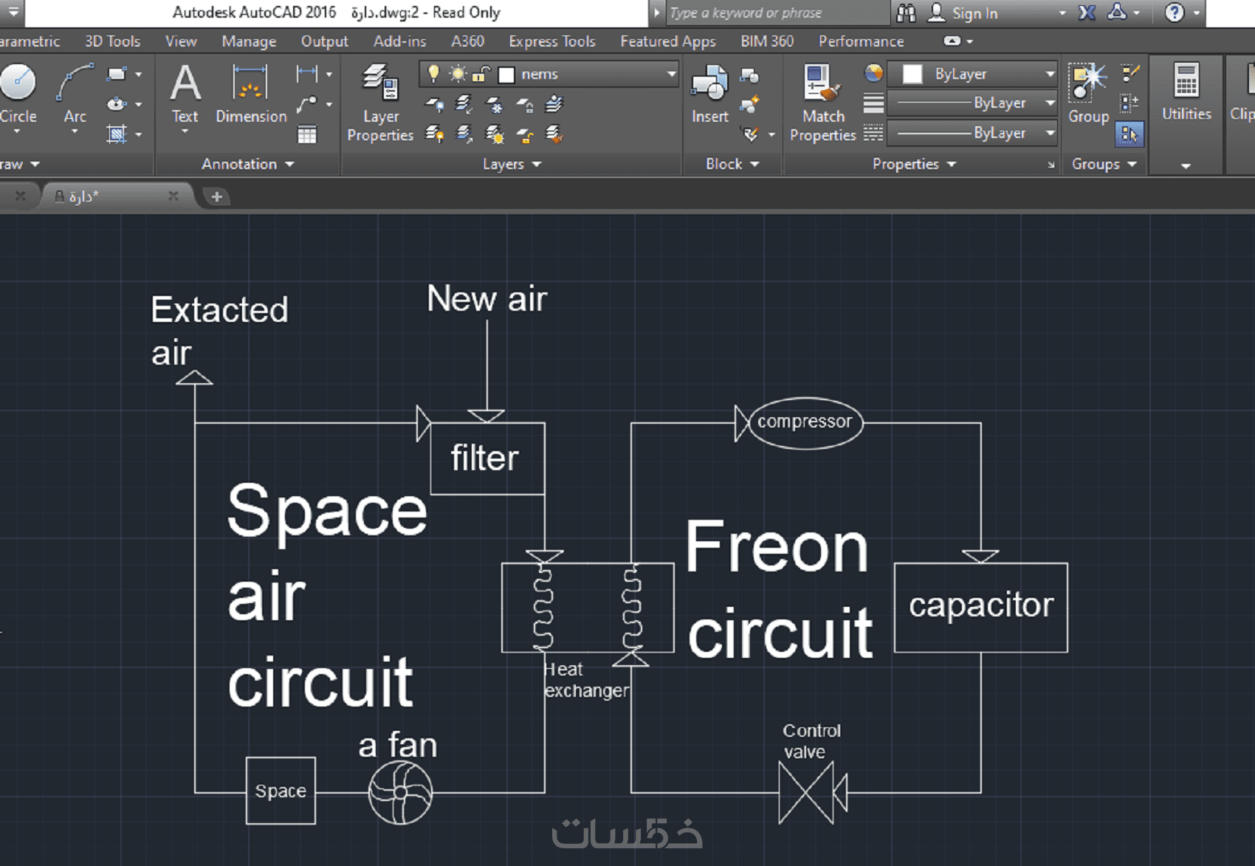Open the A360 triangle icon in the title bar

1118,12
